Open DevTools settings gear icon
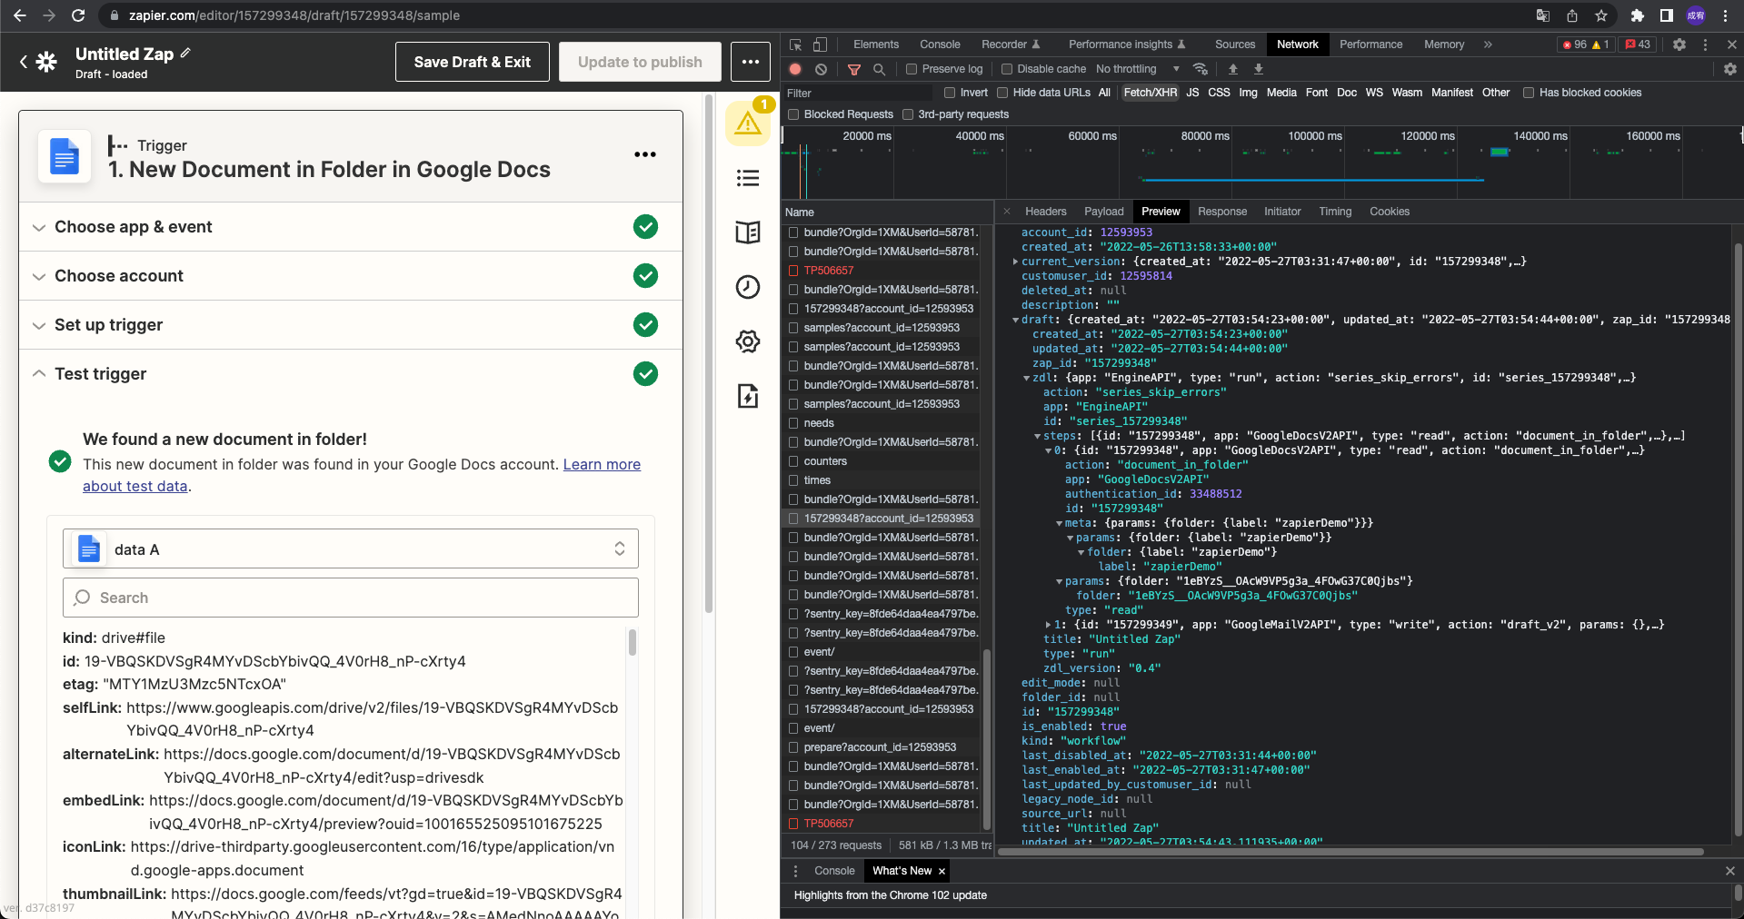This screenshot has width=1744, height=919. [x=1679, y=44]
